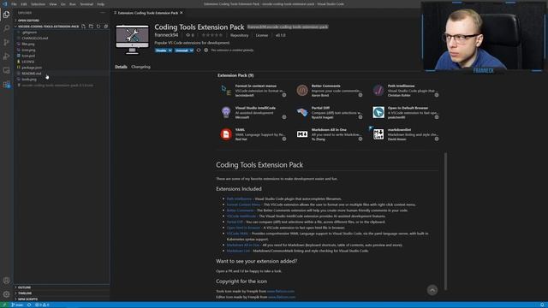Click Open in Default Browser icon
The image size is (548, 308).
378,112
